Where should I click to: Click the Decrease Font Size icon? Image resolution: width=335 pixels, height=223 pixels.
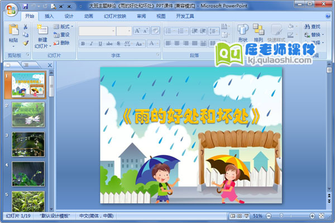146,31
